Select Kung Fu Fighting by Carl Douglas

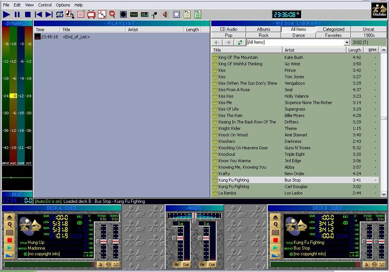pos(296,187)
